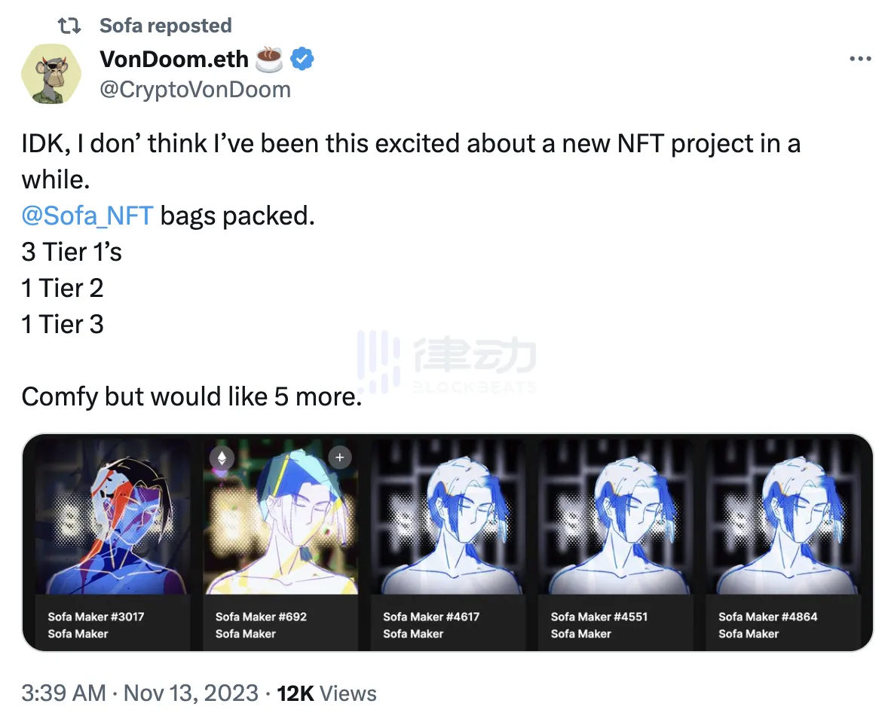
Task: Click the coffee cup emoji beside VonDoom.eth
Action: coord(269,60)
